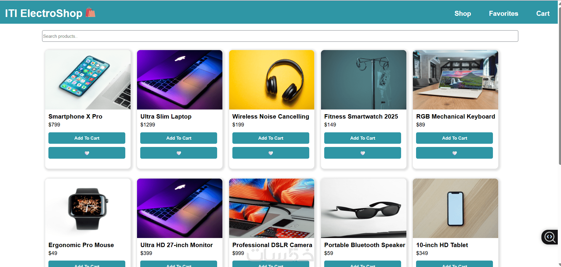561x267 pixels.
Task: Add Fitness Smartwatch 2025 to cart
Action: pyautogui.click(x=363, y=138)
